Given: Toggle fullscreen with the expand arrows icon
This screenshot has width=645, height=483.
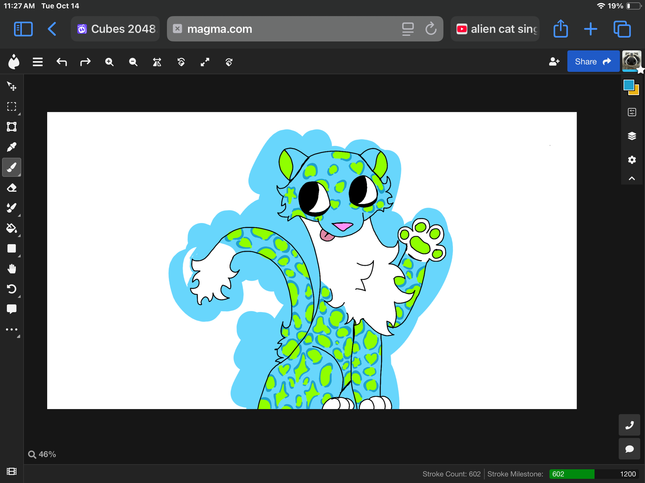Looking at the screenshot, I should (x=205, y=62).
